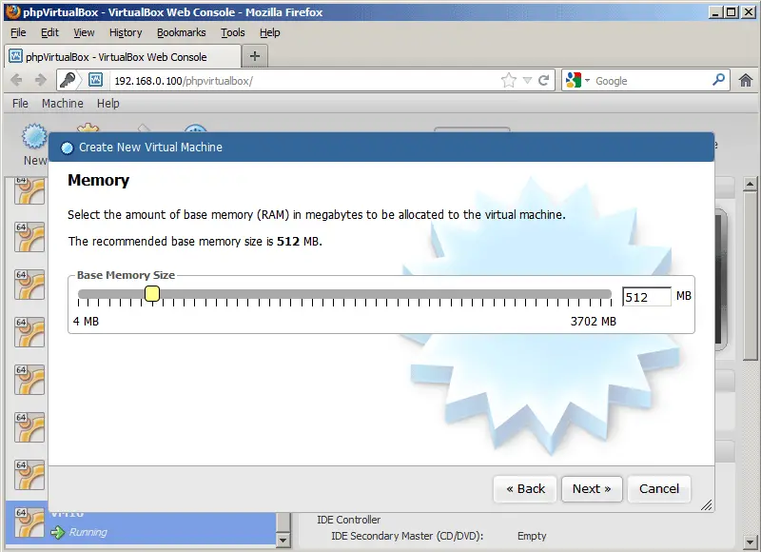Open the Firefox Help menu
This screenshot has width=761, height=552.
click(x=269, y=32)
